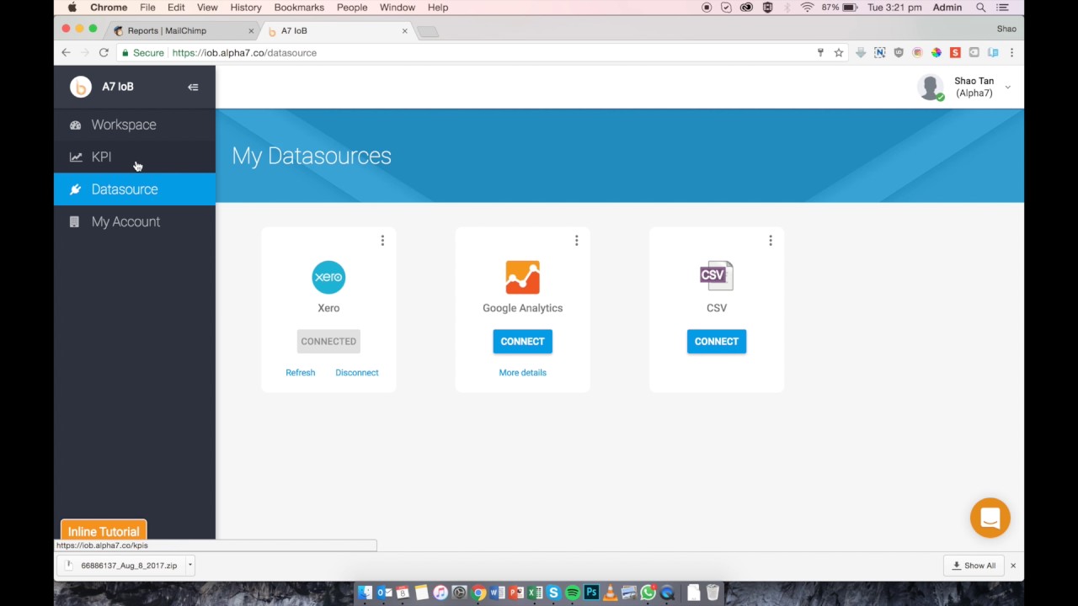Open My Account in the sidebar

[135, 221]
